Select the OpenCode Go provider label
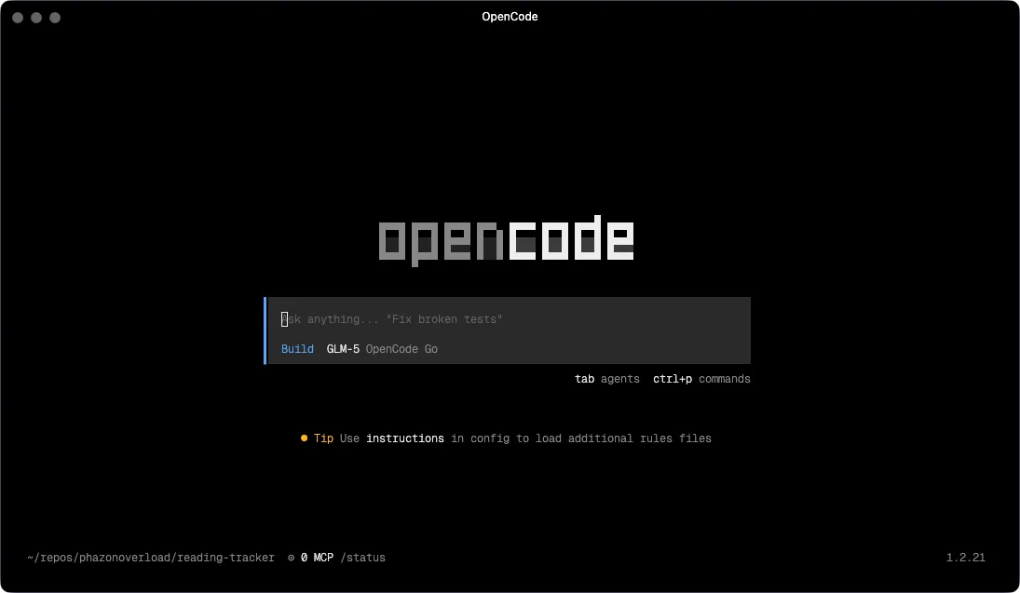 point(401,348)
